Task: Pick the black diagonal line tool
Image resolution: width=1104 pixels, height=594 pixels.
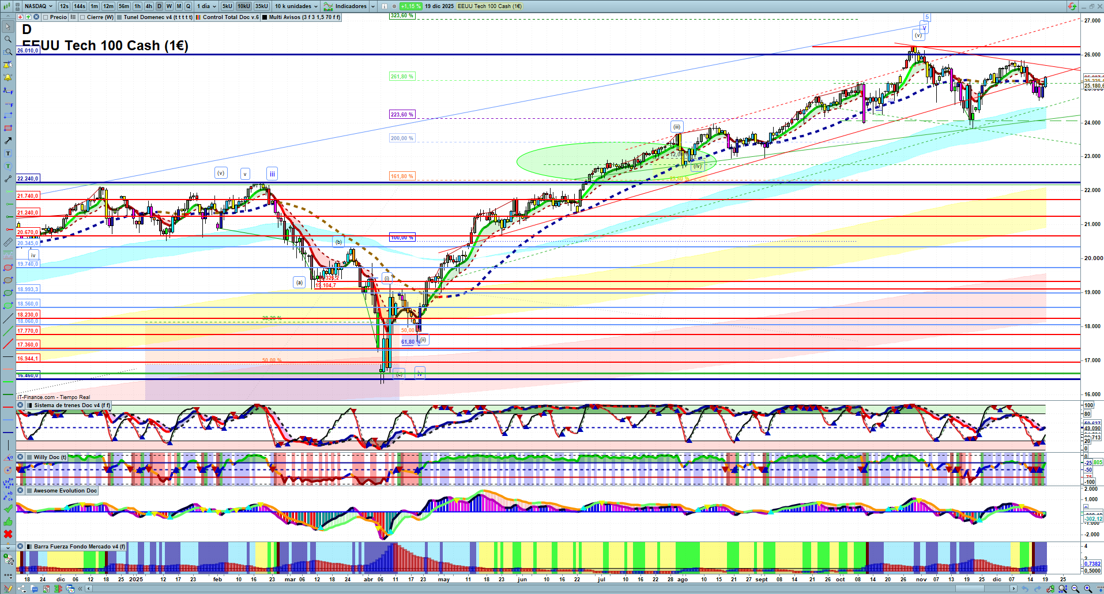Action: pos(8,318)
